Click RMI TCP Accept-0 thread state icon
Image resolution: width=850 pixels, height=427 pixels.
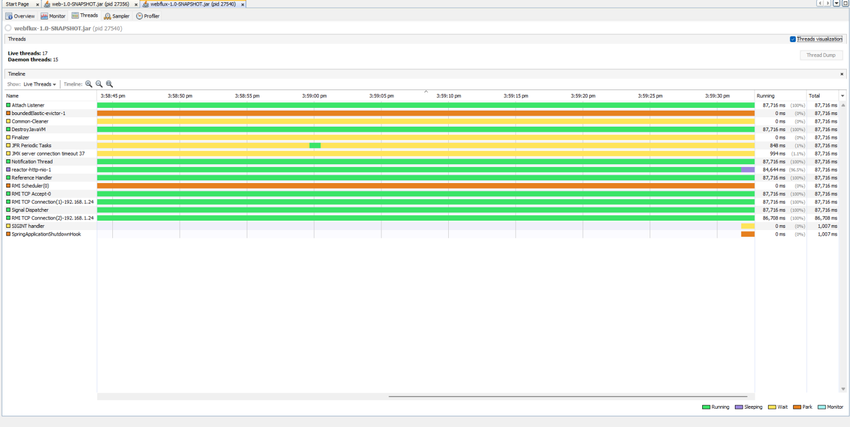8,194
